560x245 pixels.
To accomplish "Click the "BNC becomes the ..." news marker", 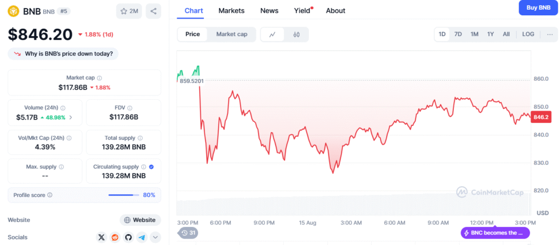I will 495,233.
